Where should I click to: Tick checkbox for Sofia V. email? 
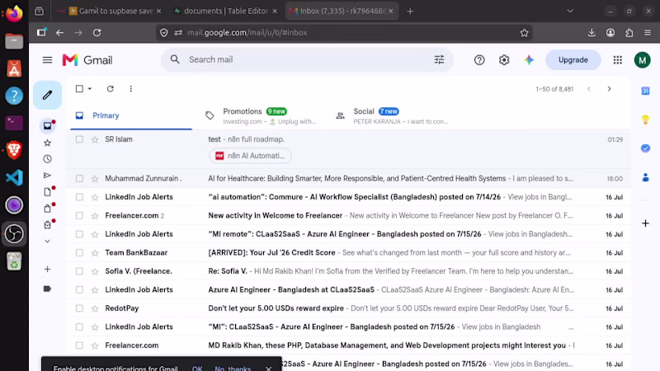[x=79, y=271]
